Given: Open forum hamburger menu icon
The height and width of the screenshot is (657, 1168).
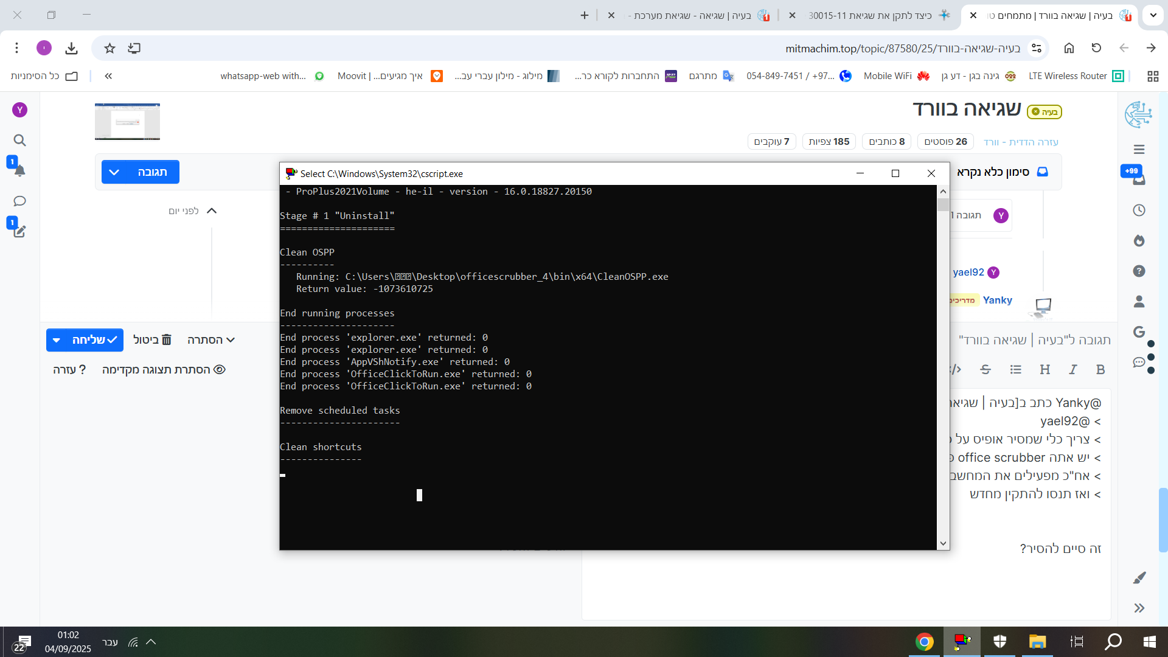Looking at the screenshot, I should point(1139,150).
